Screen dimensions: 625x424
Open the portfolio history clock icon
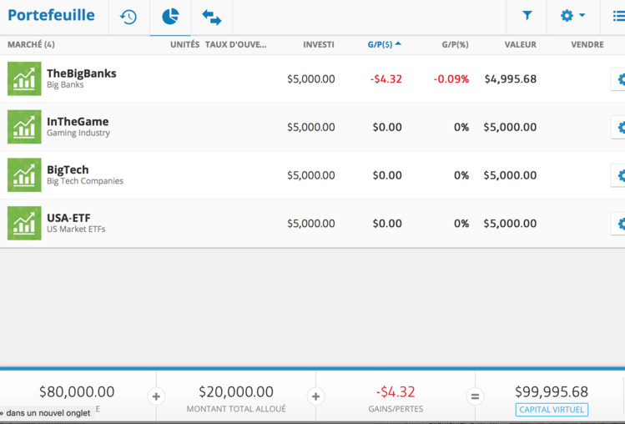click(129, 17)
